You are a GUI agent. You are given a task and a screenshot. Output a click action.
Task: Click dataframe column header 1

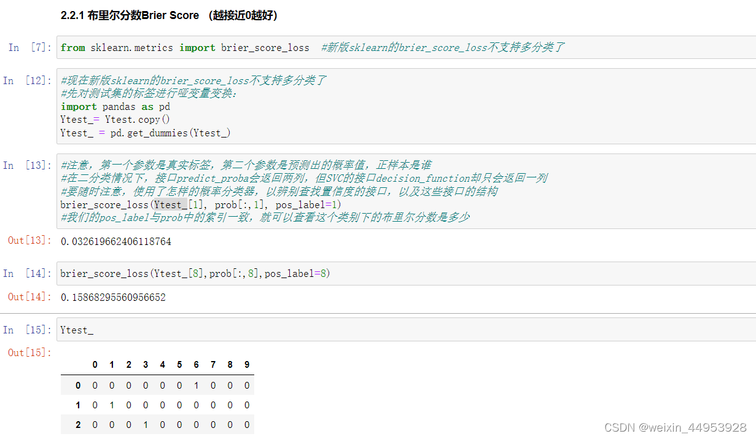tap(112, 365)
